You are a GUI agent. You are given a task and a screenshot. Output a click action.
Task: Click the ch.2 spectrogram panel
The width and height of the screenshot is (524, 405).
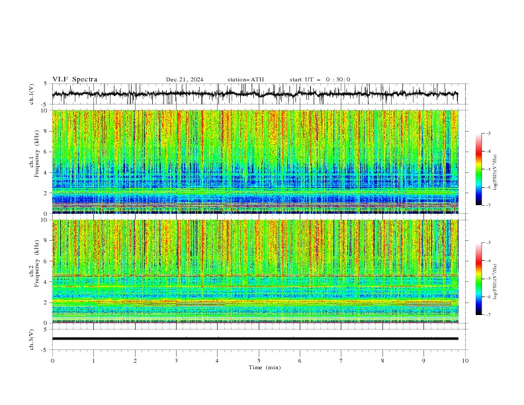coord(255,271)
